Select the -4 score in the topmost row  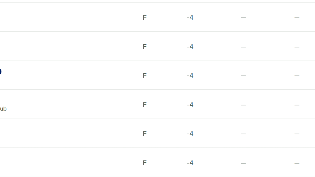pyautogui.click(x=190, y=18)
